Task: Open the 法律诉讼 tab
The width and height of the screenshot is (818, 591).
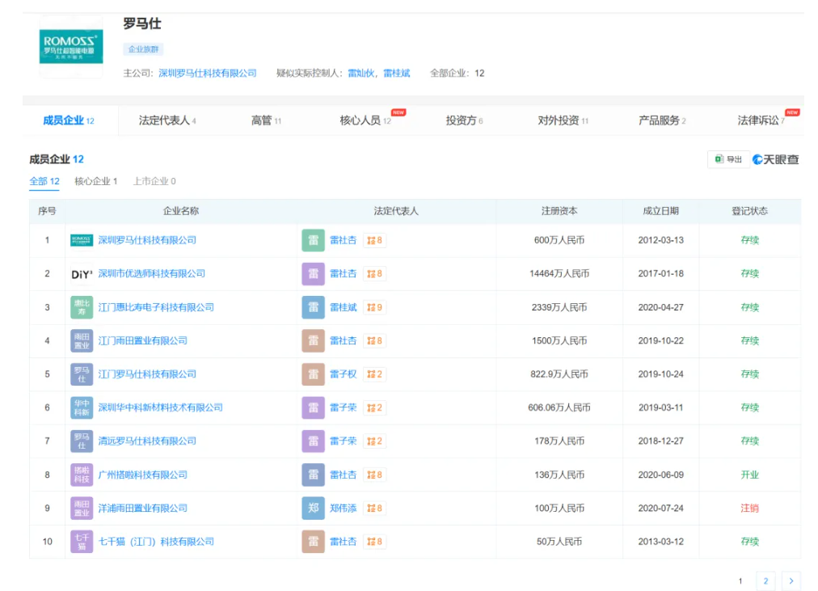Action: coord(761,120)
